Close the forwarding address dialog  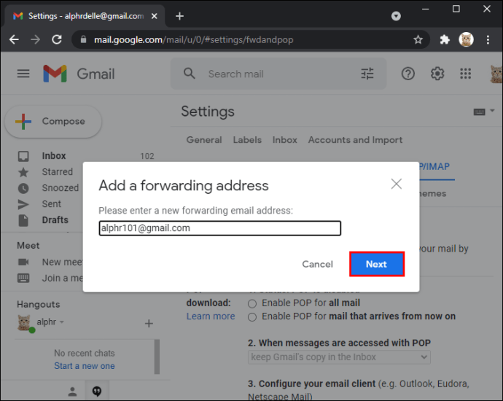pyautogui.click(x=397, y=184)
